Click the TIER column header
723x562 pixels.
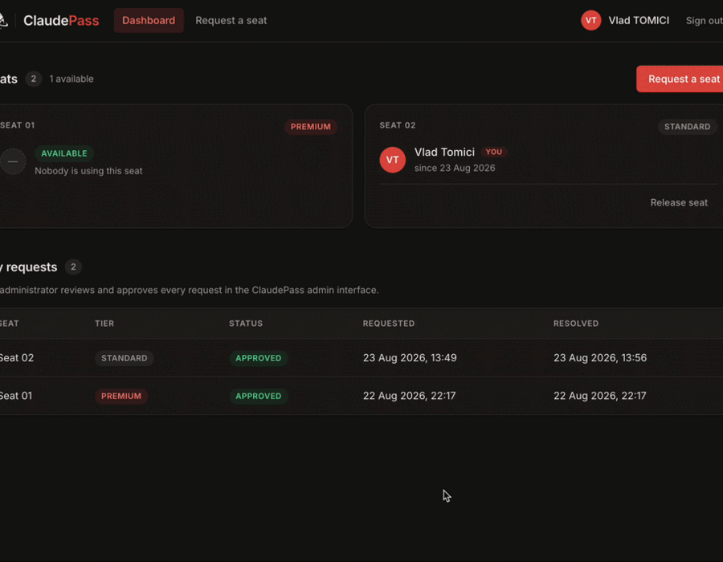click(x=104, y=324)
